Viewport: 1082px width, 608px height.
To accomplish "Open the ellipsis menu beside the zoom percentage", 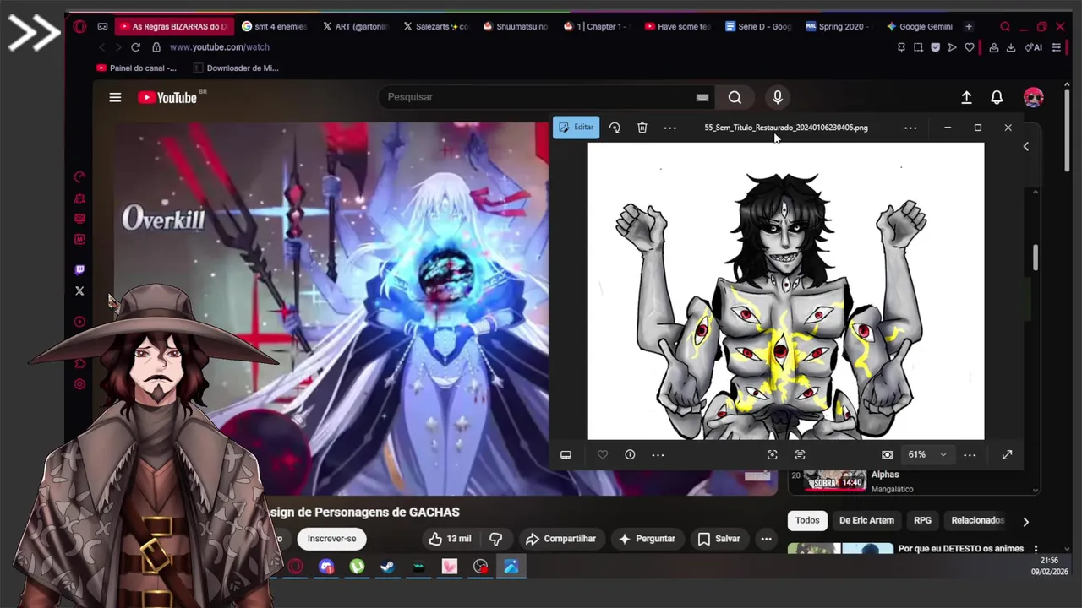I will (x=970, y=454).
